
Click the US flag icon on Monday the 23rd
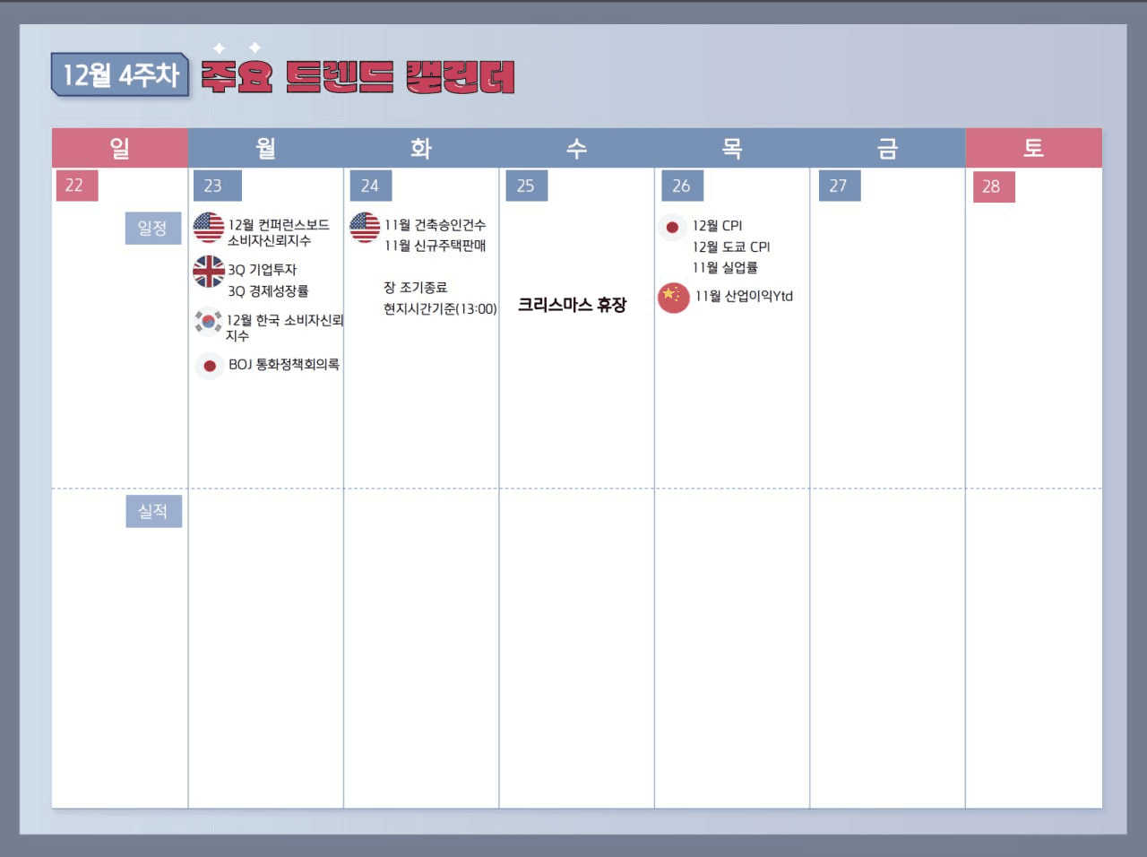tap(209, 228)
